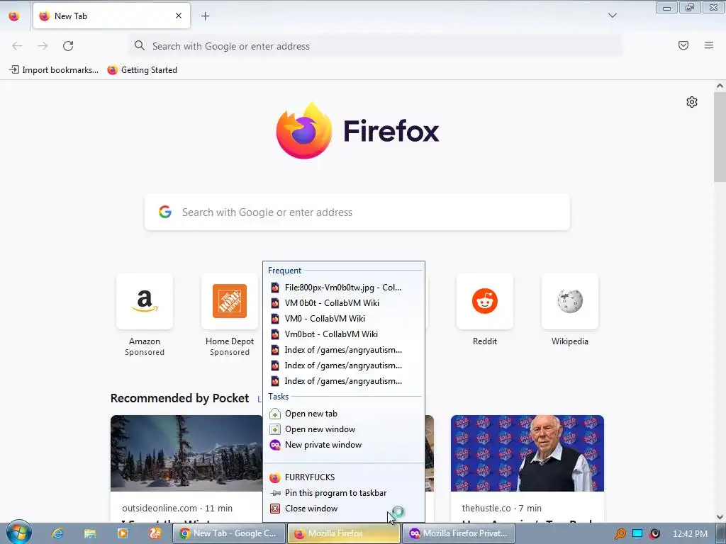726x544 pixels.
Task: Open the Save to Pocket icon
Action: (x=683, y=45)
